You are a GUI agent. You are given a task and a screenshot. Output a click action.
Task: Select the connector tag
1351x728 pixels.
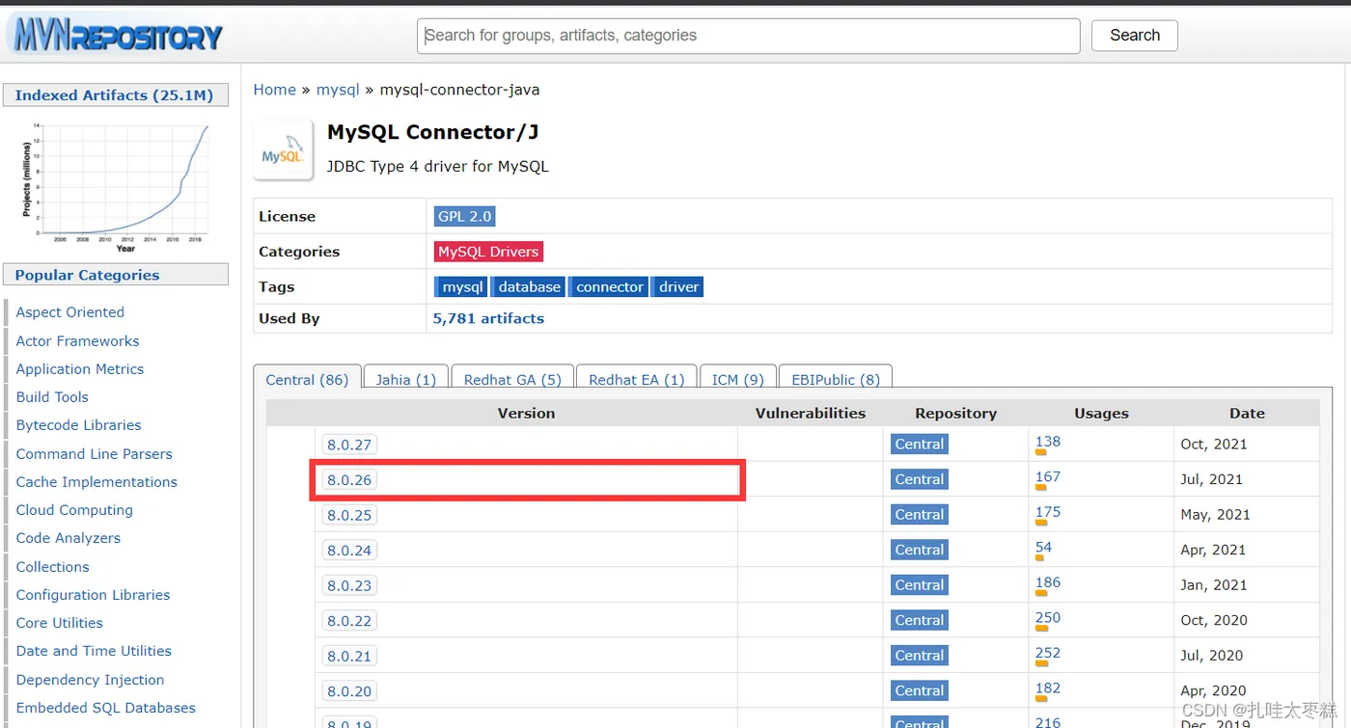click(608, 287)
